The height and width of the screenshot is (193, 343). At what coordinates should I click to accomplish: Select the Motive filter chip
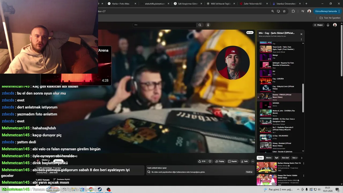pyautogui.click(x=269, y=158)
